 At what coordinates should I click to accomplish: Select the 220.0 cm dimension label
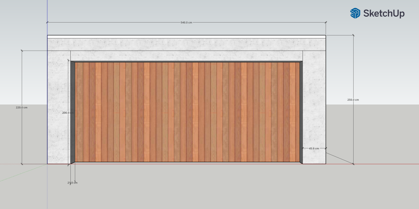(x=21, y=107)
